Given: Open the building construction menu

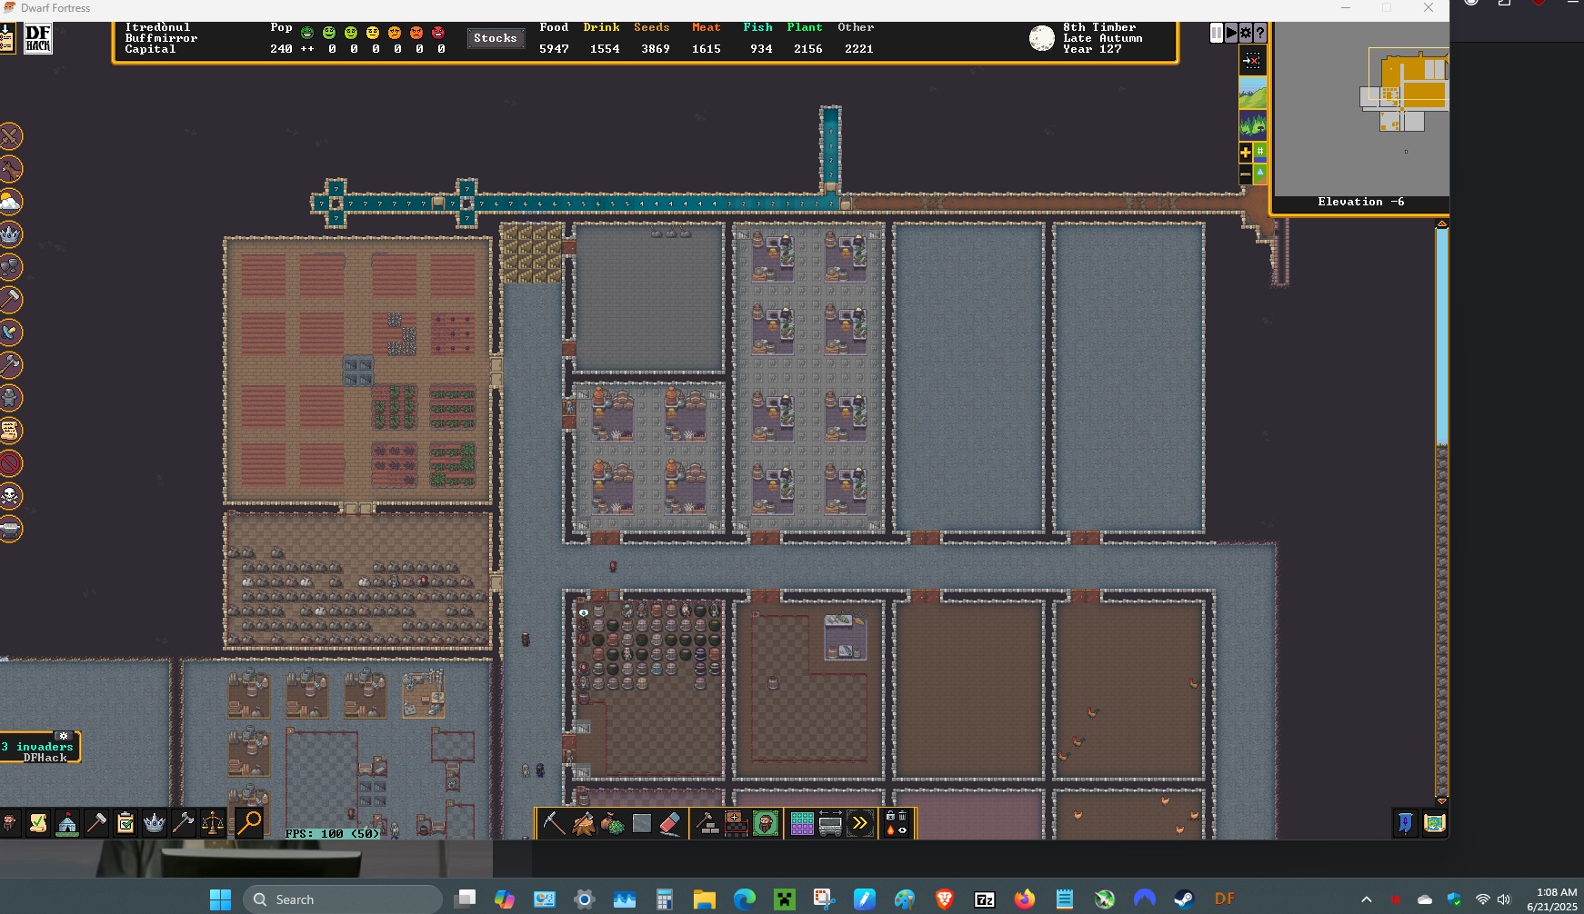Looking at the screenshot, I should (x=707, y=824).
